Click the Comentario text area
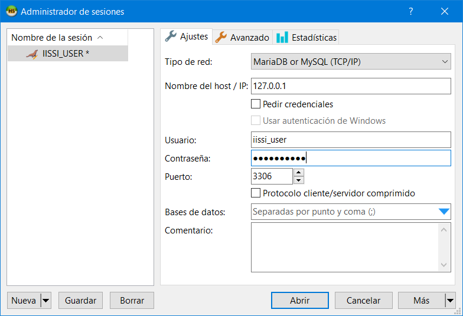The width and height of the screenshot is (463, 316). [345, 248]
